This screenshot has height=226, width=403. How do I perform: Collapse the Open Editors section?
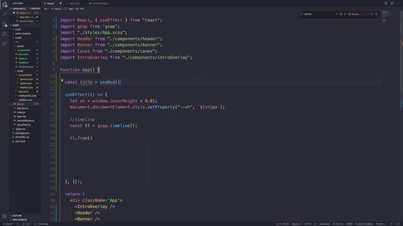click(x=25, y=8)
